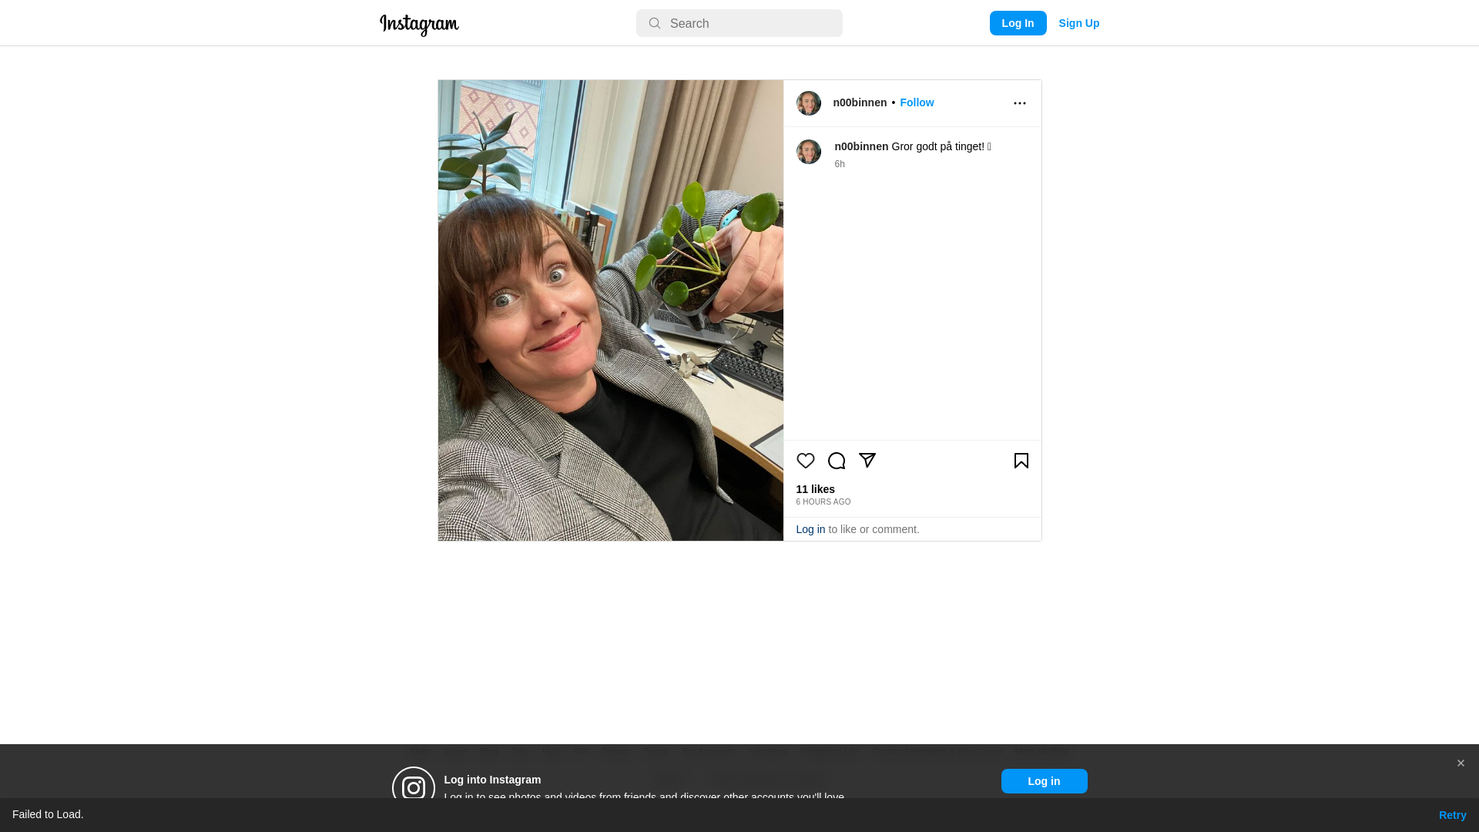Click the blue Log In button
Image resolution: width=1479 pixels, height=832 pixels.
coord(1018,23)
